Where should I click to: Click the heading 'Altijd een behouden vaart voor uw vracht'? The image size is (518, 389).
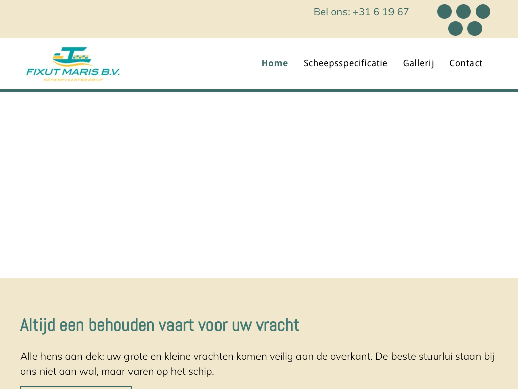pos(159,325)
